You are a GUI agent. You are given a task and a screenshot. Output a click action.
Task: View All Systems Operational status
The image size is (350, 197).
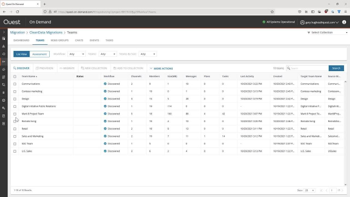[x=278, y=22]
